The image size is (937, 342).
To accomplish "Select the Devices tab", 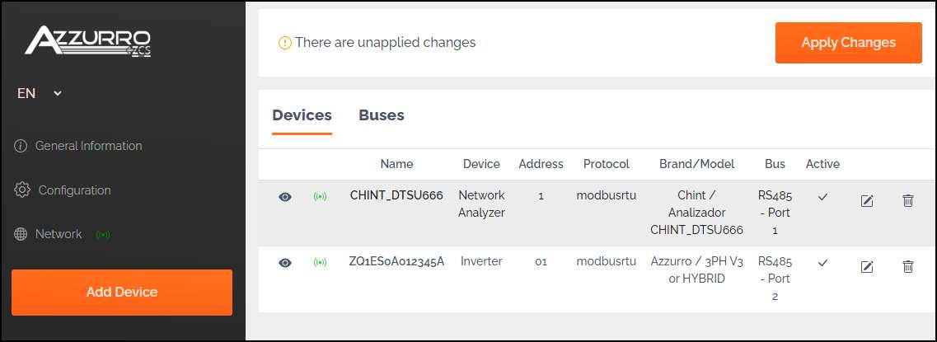I will click(302, 115).
